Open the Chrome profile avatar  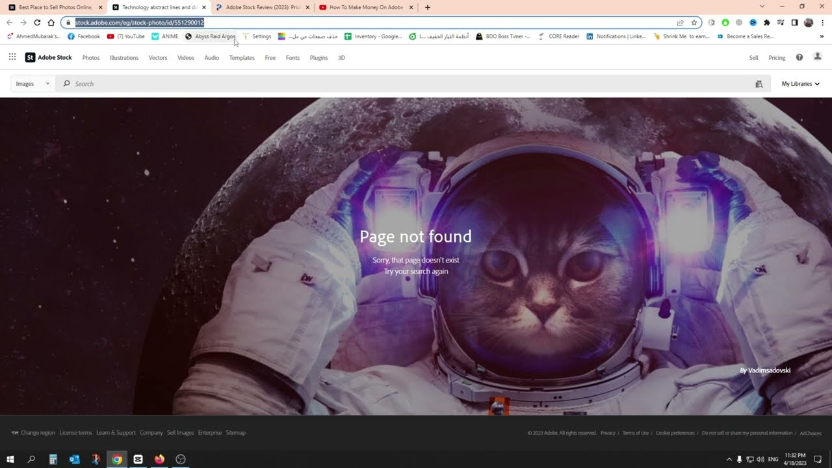(x=809, y=22)
